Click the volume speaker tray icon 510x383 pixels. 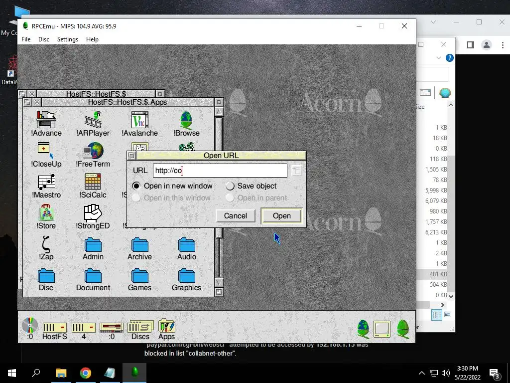coord(446,373)
